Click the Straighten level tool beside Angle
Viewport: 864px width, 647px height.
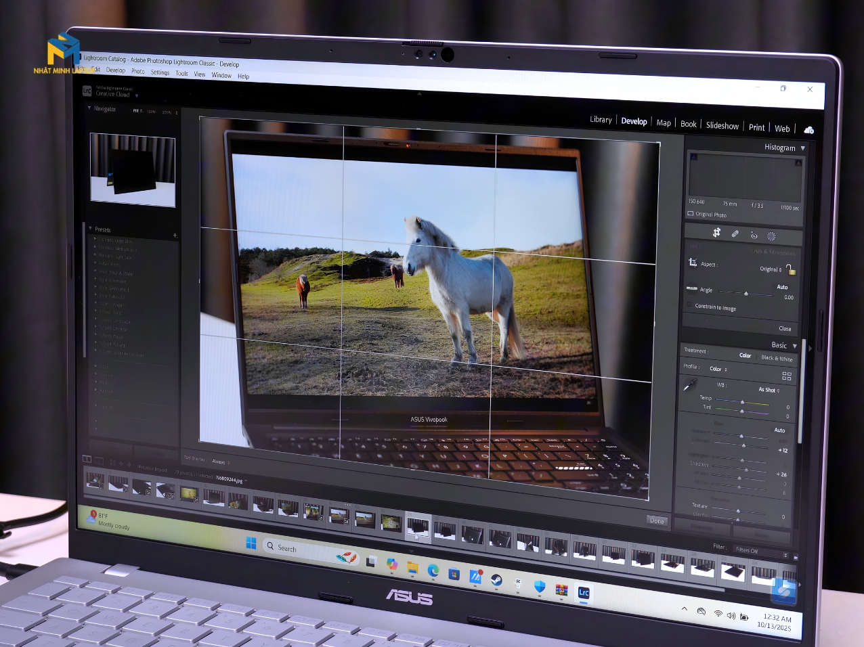(x=692, y=288)
